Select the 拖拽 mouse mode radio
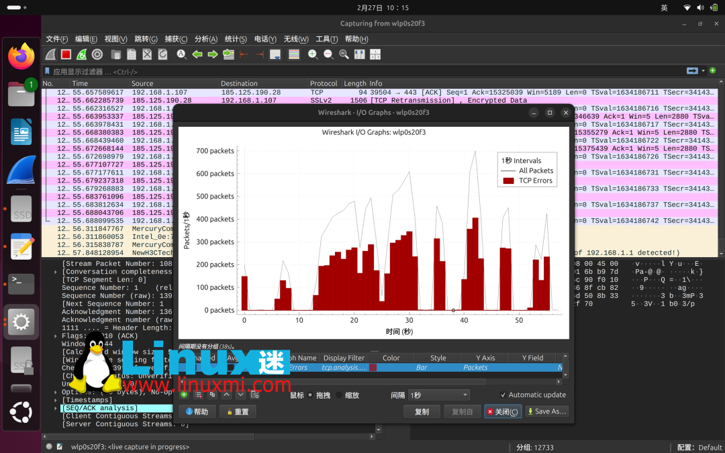Image resolution: width=725 pixels, height=453 pixels. [x=311, y=395]
